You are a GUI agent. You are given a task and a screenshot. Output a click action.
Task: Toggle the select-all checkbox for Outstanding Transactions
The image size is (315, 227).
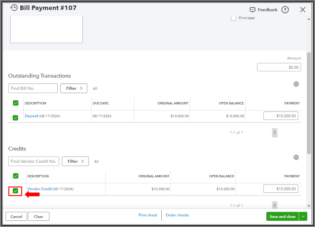pos(16,103)
